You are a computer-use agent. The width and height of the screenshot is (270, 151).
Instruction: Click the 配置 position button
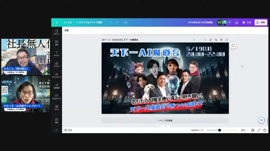[x=67, y=31]
